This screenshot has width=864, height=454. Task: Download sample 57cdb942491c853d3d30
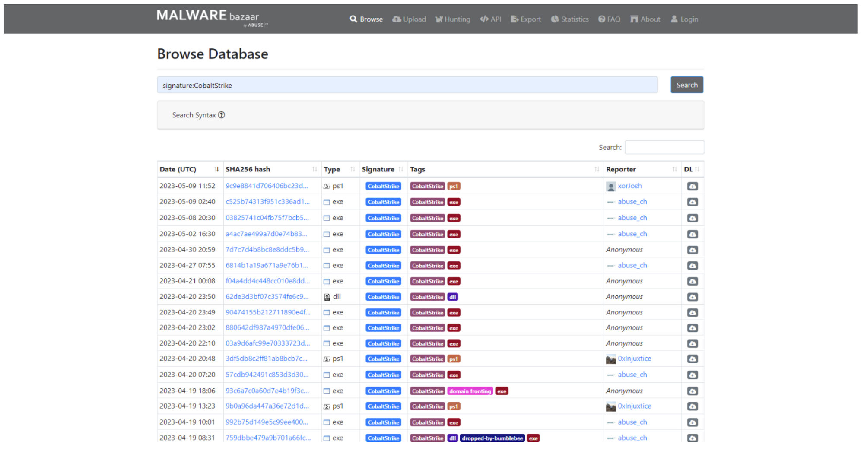pyautogui.click(x=692, y=375)
